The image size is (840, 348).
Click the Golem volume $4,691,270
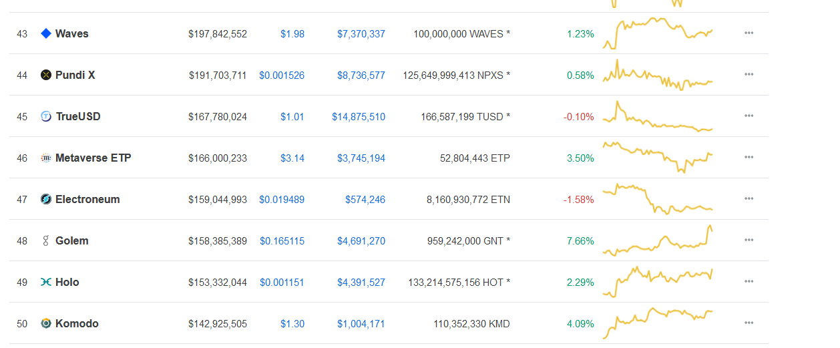click(361, 240)
